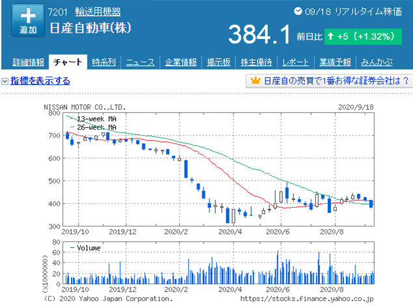This screenshot has width=413, height=305.
Task: Open the 輸送用機器 sector link
Action: [x=98, y=12]
